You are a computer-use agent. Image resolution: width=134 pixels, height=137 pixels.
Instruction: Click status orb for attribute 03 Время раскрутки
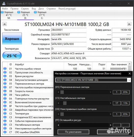[x=5, y=76]
